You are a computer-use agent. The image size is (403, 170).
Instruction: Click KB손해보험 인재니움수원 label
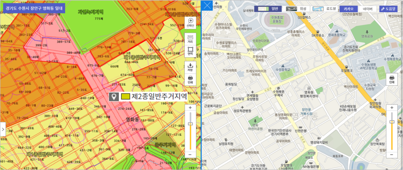pos(348,108)
